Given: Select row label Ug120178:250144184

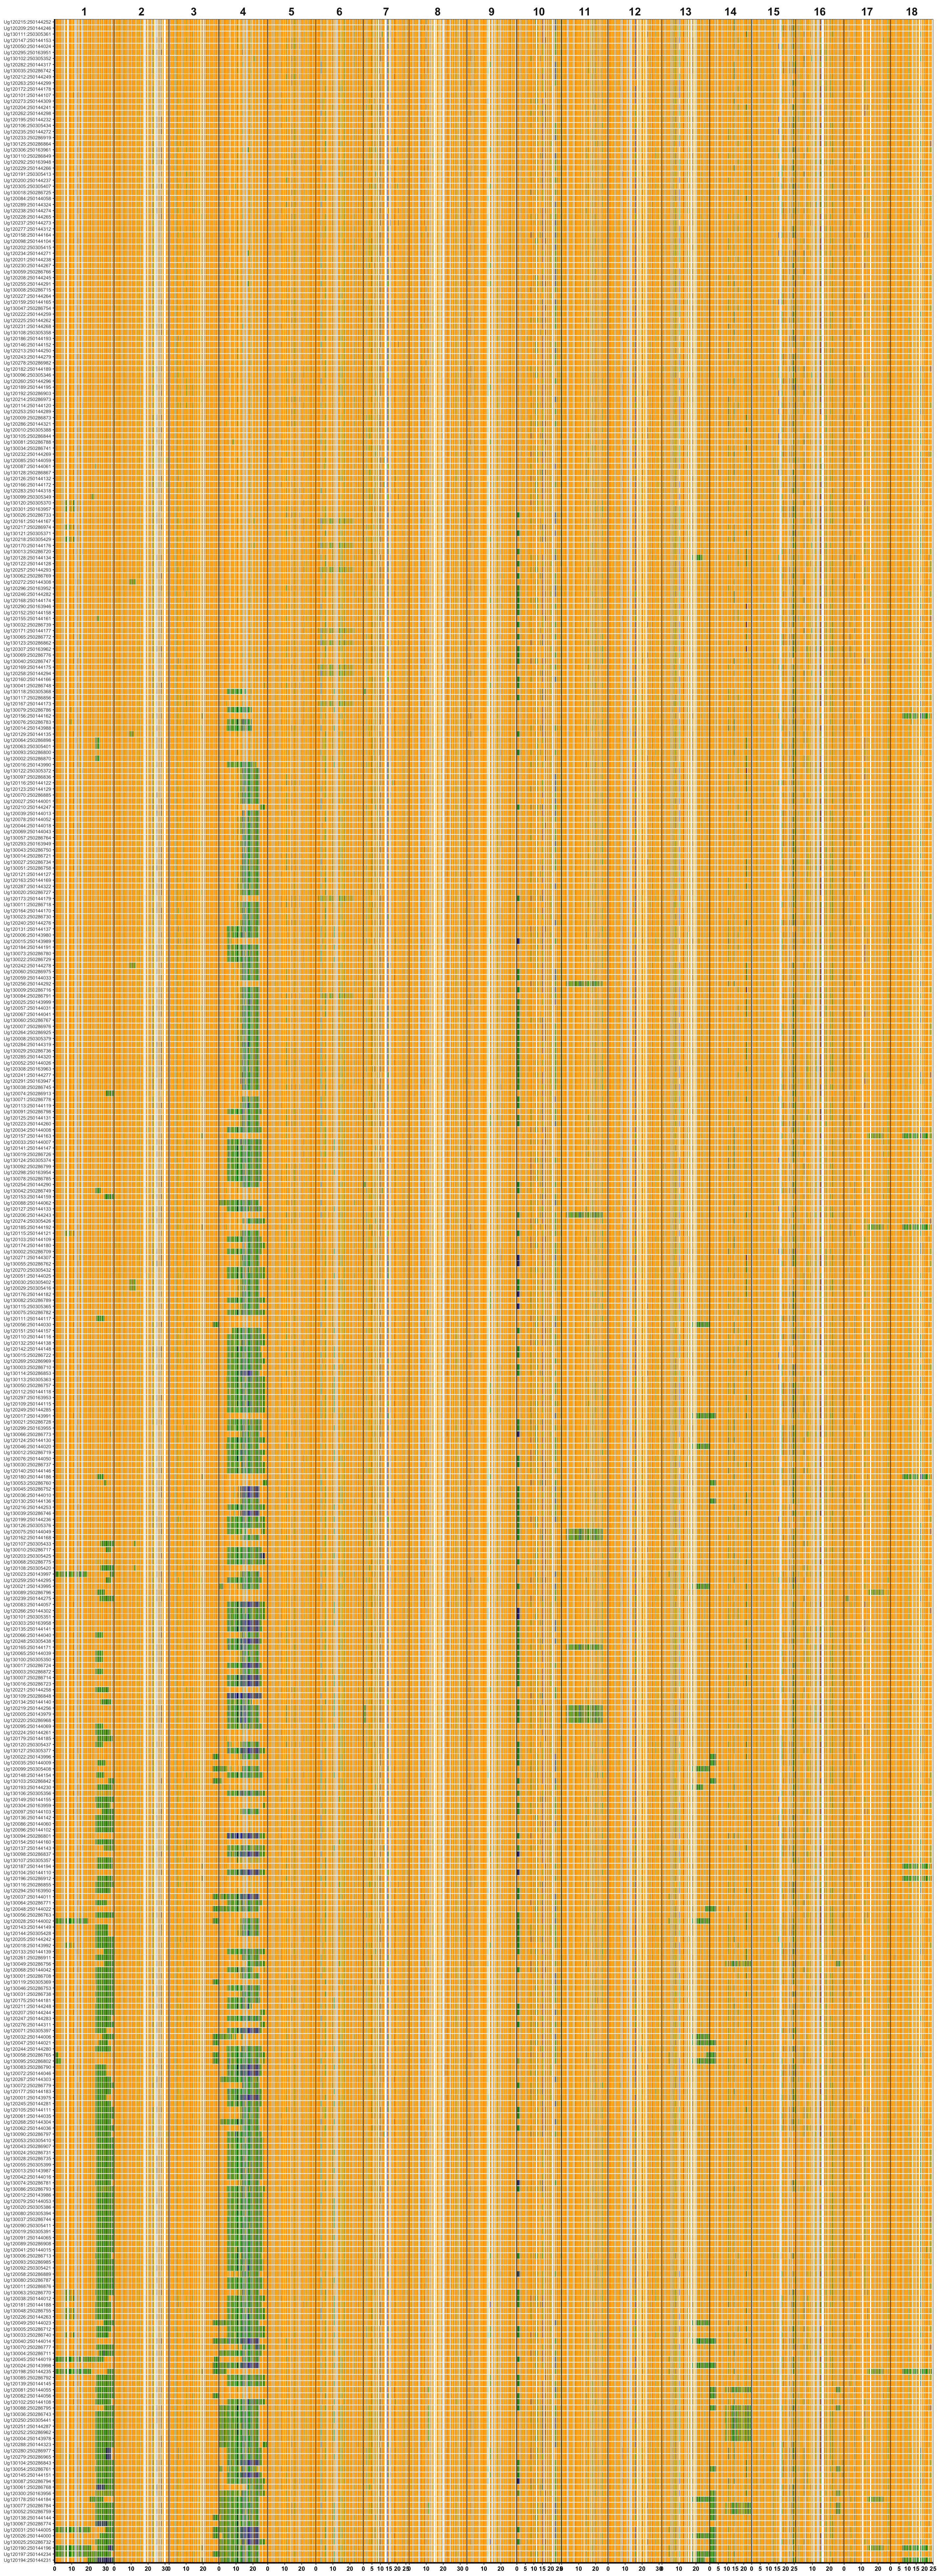Looking at the screenshot, I should [x=27, y=2499].
